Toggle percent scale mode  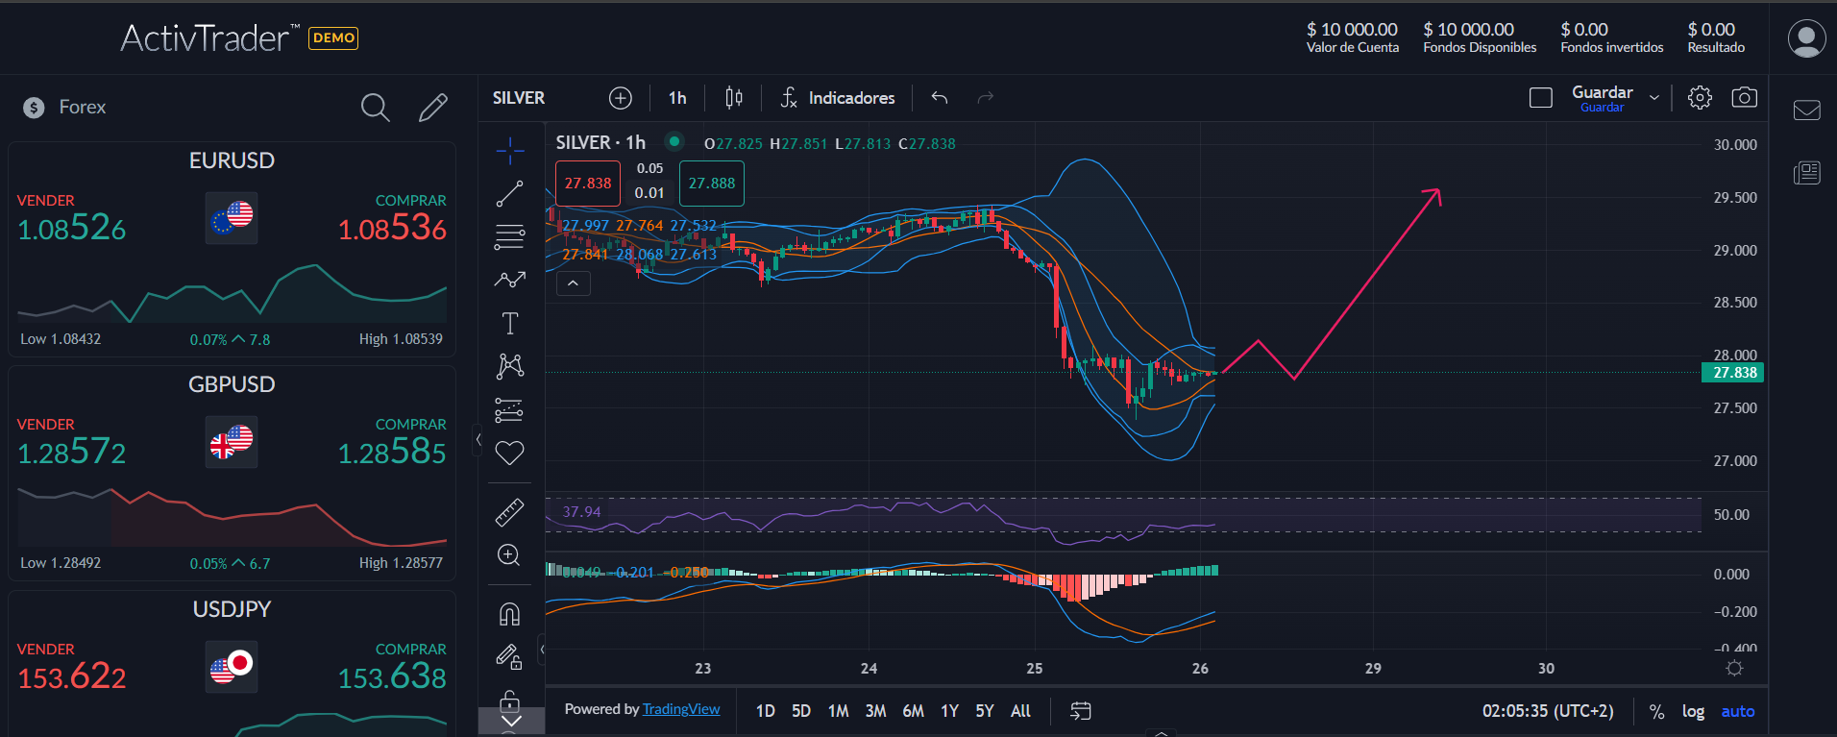[x=1656, y=711]
